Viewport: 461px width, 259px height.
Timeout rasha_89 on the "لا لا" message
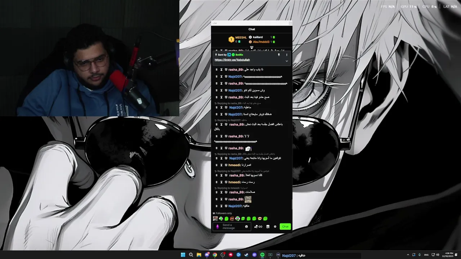221,136
